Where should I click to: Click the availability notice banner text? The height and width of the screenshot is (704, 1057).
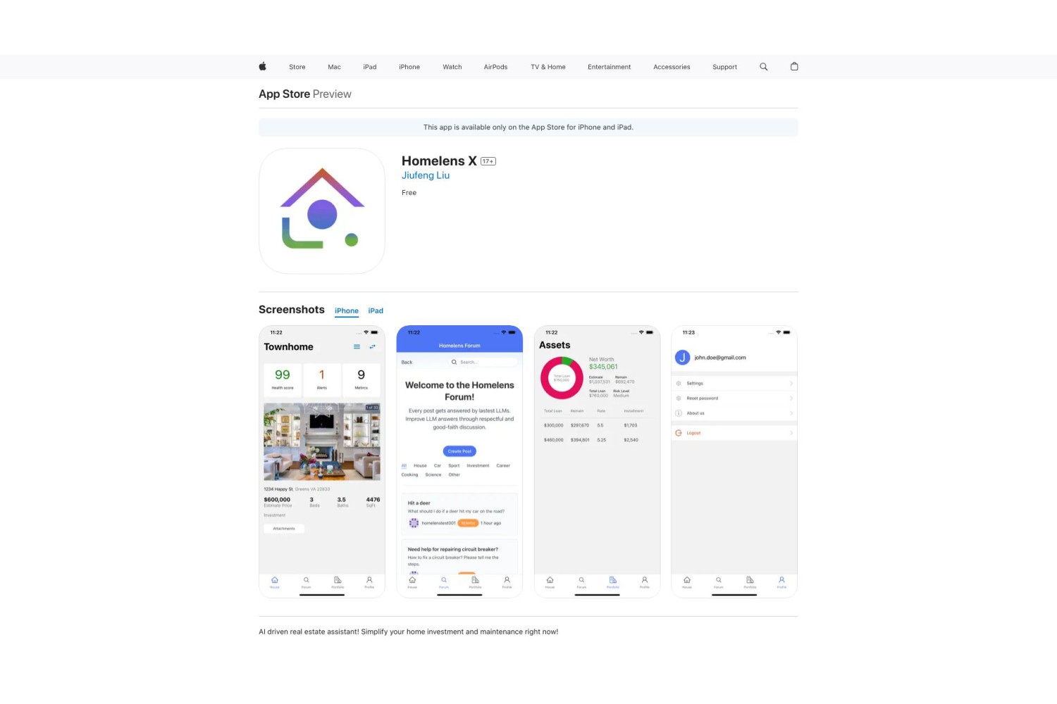(x=528, y=127)
